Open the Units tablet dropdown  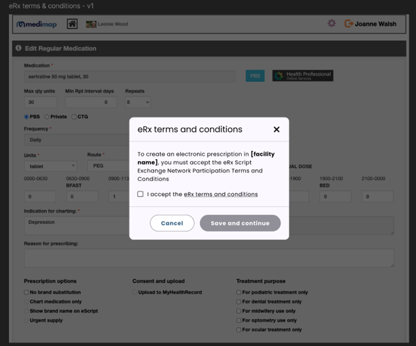coord(49,166)
